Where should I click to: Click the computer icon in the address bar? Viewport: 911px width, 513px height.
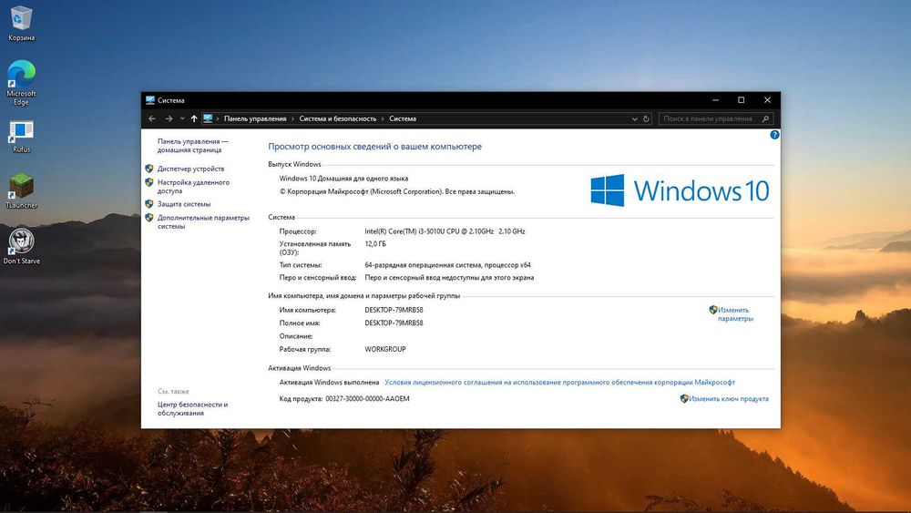(208, 118)
